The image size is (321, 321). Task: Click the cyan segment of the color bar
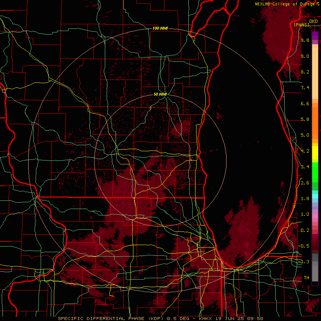tap(315, 196)
